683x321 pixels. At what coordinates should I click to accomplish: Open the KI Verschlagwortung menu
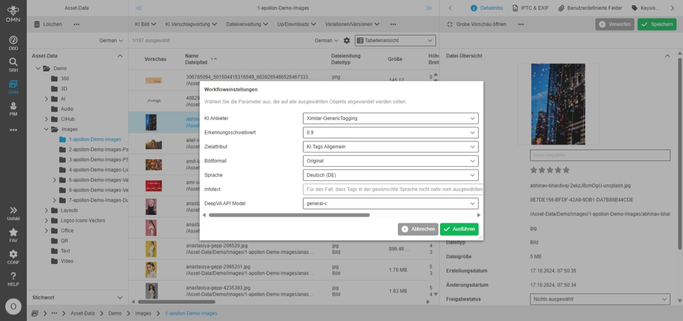coord(191,24)
